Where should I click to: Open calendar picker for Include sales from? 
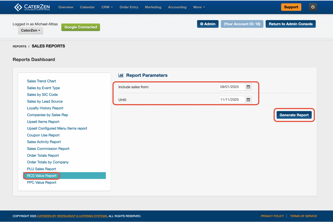click(x=248, y=87)
